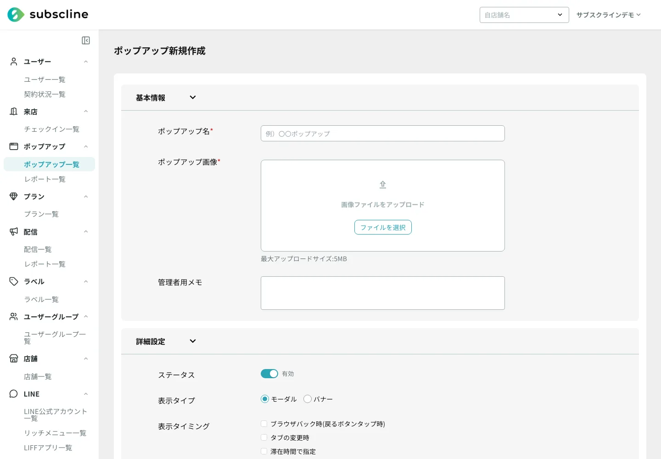This screenshot has width=661, height=459.
Task: Click the ラベル tag icon in sidebar
Action: pos(14,281)
